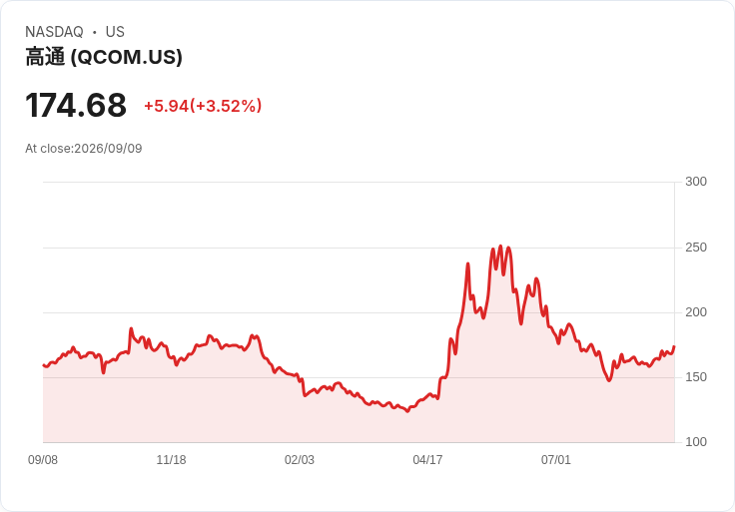Viewport: 735px width, 512px height.
Task: Click the latest endpoint of price line
Action: coord(674,347)
